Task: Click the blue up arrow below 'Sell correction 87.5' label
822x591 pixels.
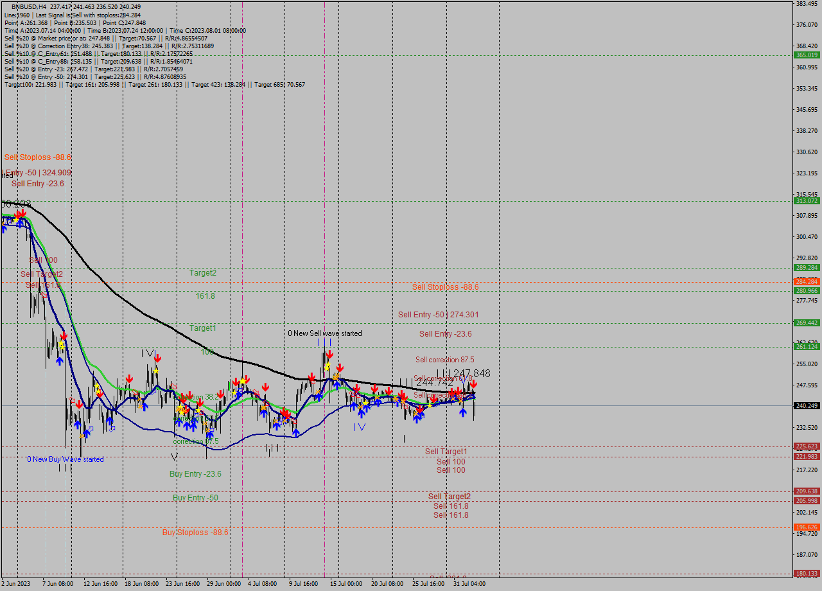Action: pos(463,412)
